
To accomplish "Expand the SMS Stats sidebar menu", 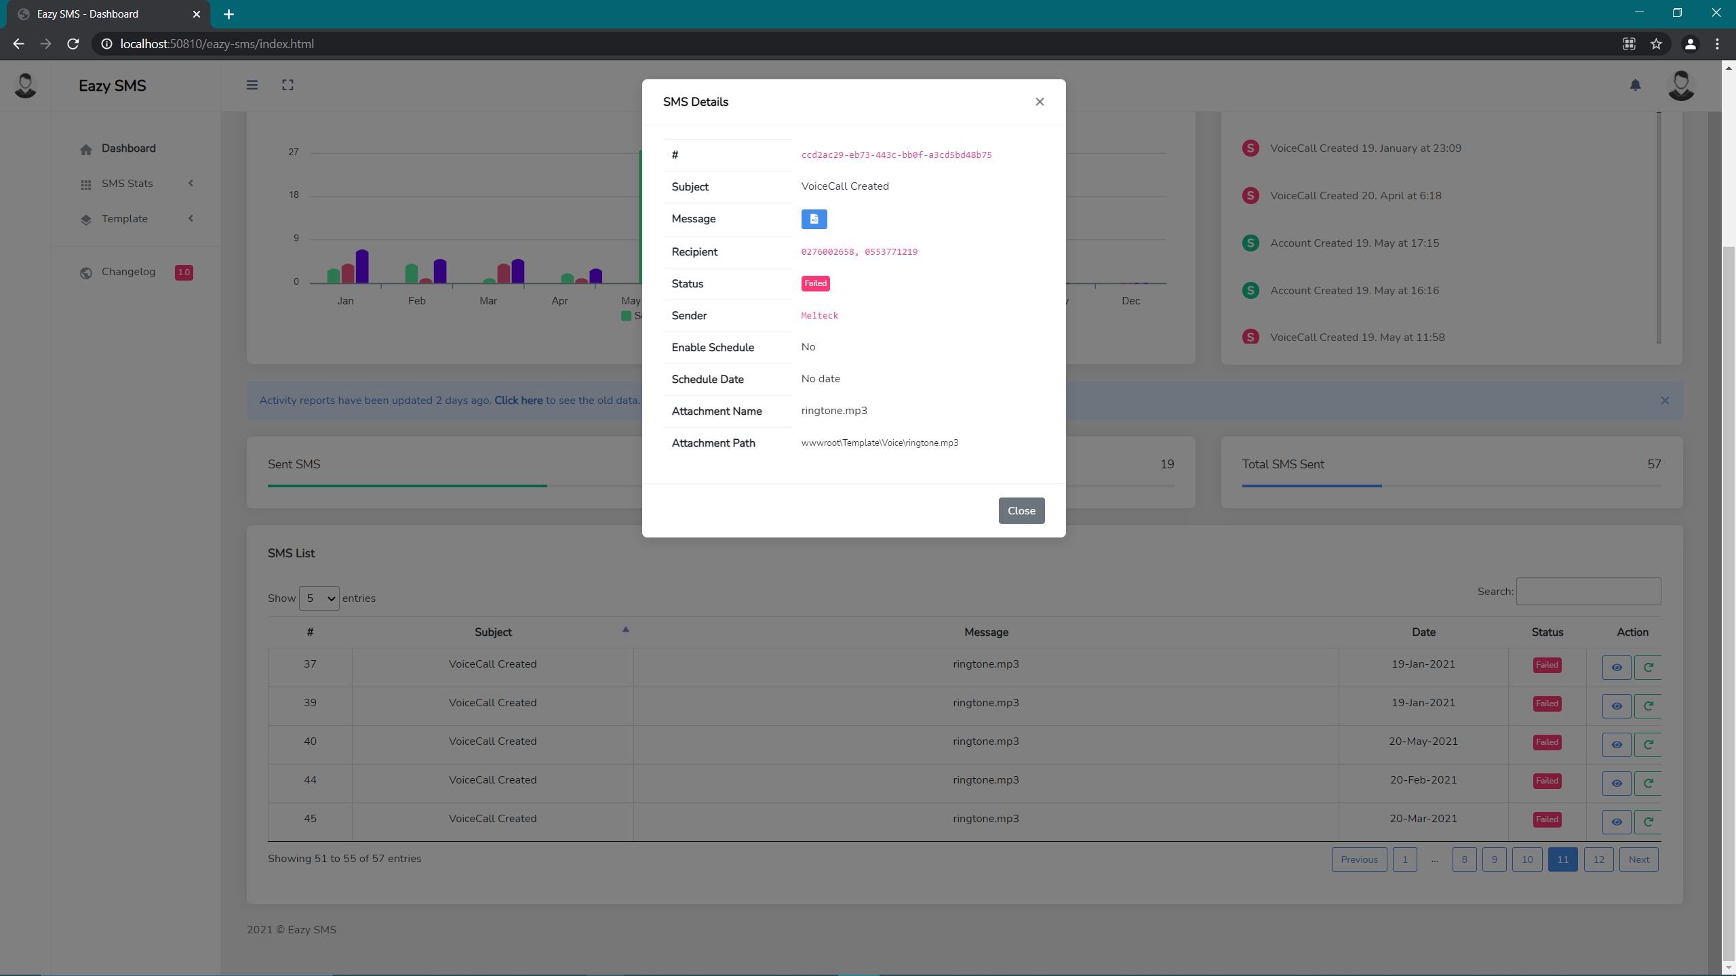I will tap(127, 184).
